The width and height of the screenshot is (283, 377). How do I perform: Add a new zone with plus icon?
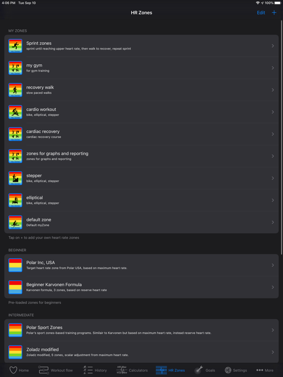click(x=274, y=13)
